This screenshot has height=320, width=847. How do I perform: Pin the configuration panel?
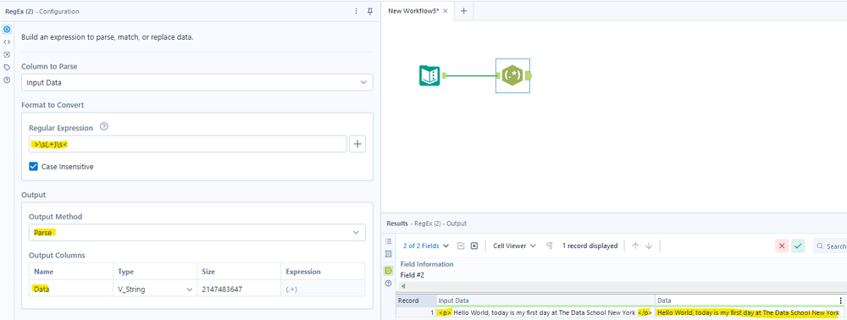[370, 11]
